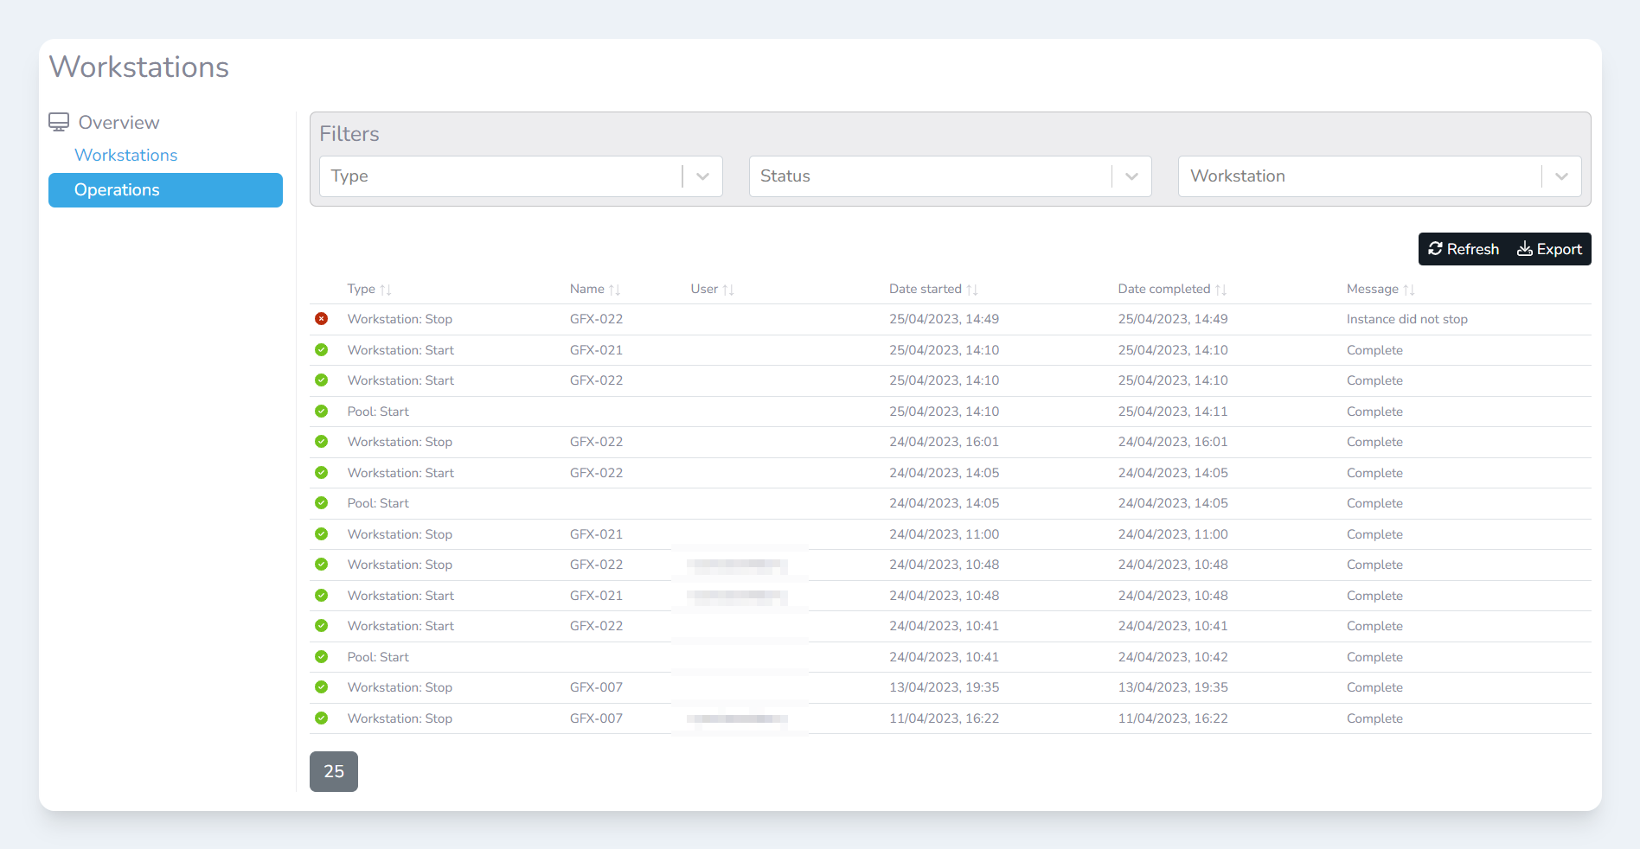Image resolution: width=1640 pixels, height=849 pixels.
Task: Expand the Type filter dropdown
Action: tap(702, 176)
